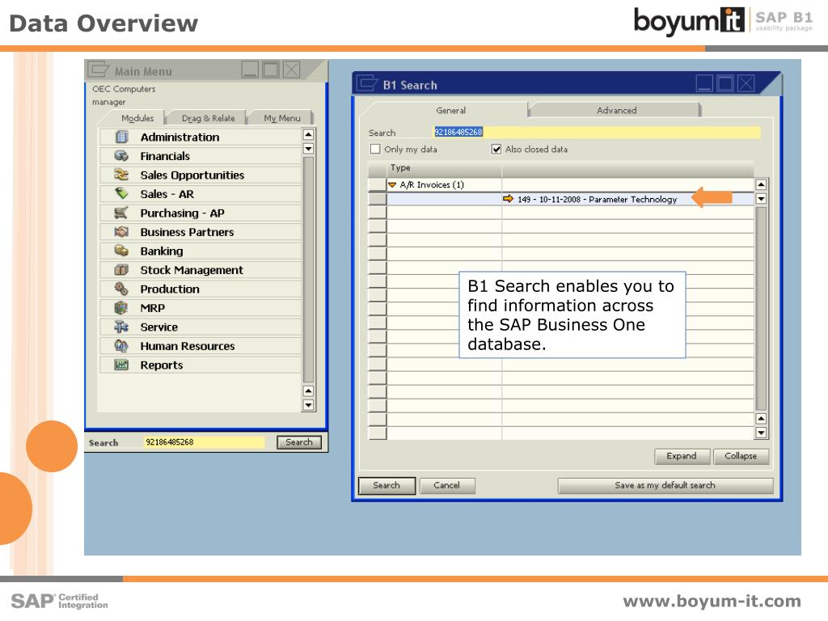This screenshot has width=828, height=621.
Task: Click the B1 Search field containing 92186485268
Action: click(x=597, y=132)
